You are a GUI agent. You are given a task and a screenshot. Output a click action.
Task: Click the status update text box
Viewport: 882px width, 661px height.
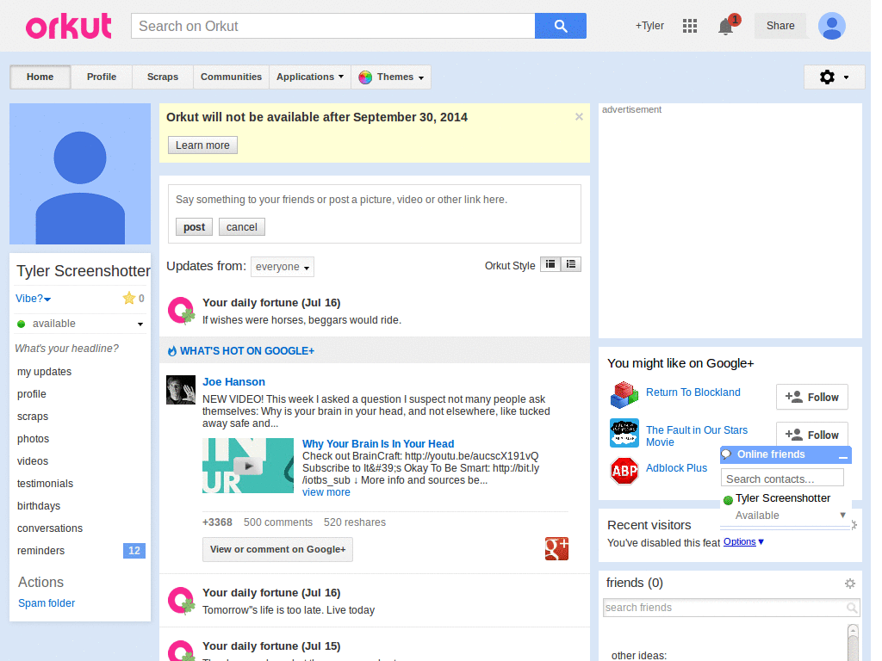[x=375, y=200]
